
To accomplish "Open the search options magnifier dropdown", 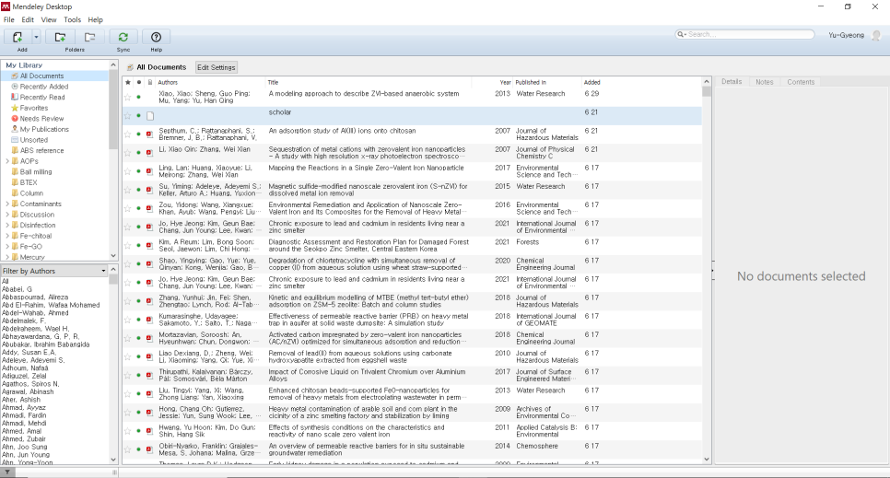I will [681, 35].
